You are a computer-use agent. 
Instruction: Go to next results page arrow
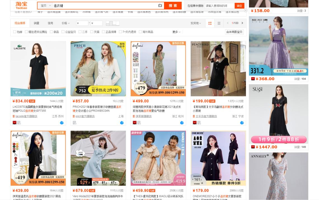click(x=242, y=23)
